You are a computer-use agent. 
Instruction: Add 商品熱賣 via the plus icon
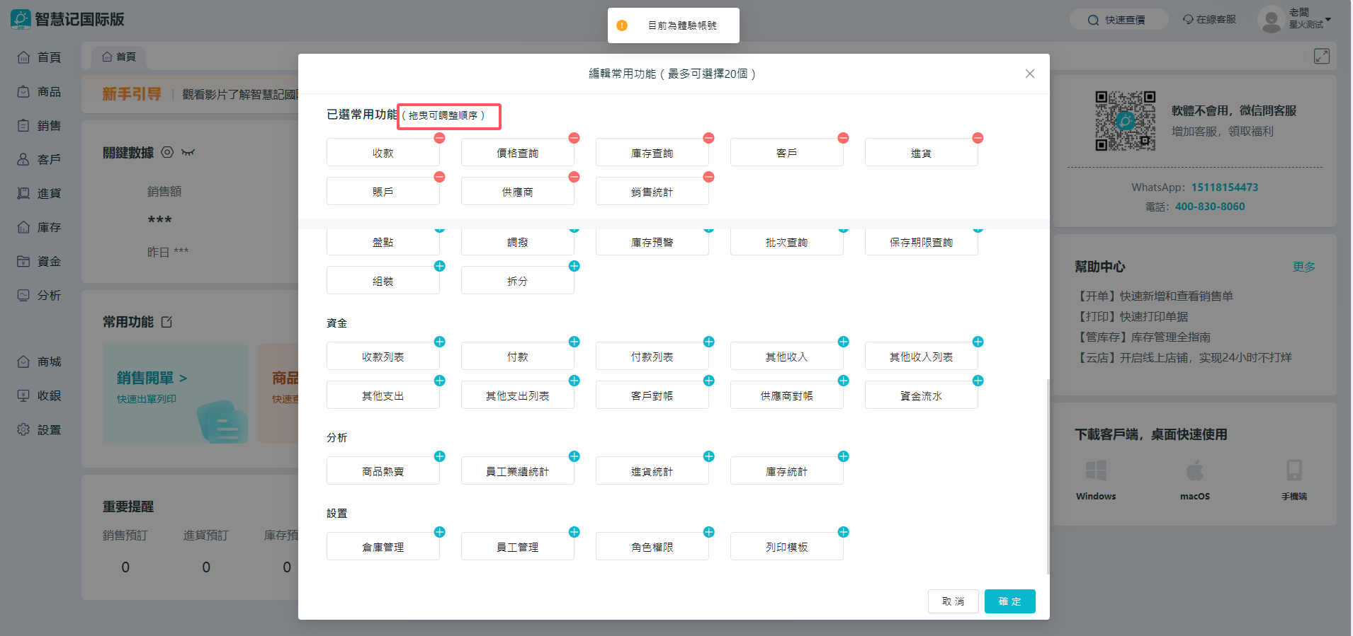439,456
